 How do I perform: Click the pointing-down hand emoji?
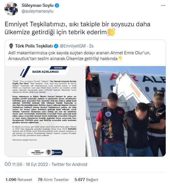(120, 59)
